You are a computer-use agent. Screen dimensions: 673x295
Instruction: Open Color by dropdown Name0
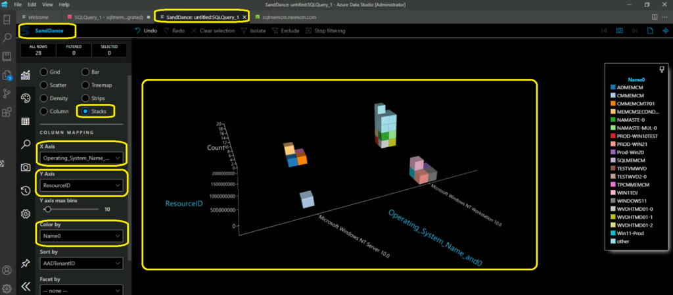click(x=81, y=236)
